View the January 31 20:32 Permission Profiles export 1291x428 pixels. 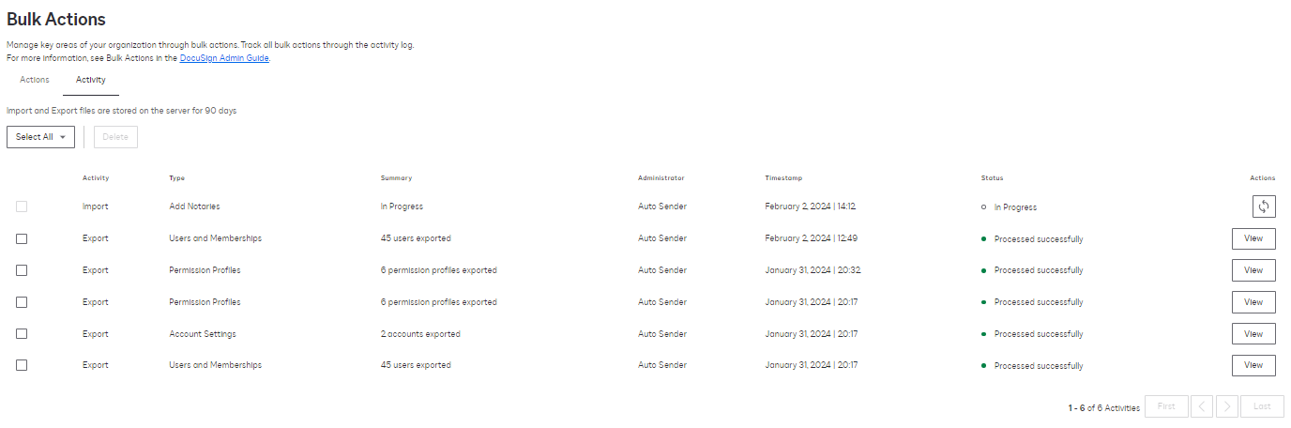(x=1253, y=270)
